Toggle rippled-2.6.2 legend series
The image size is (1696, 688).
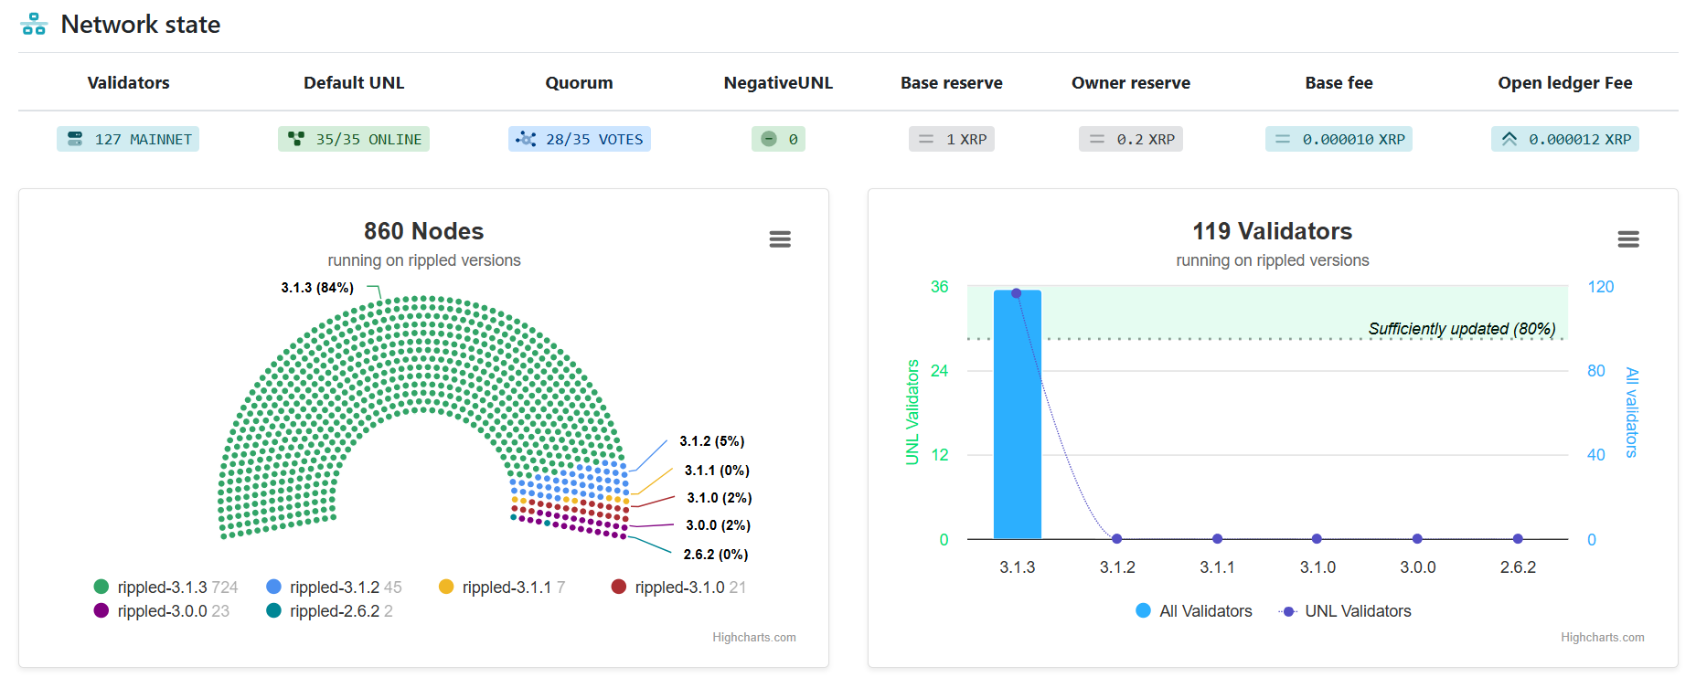[x=329, y=611]
